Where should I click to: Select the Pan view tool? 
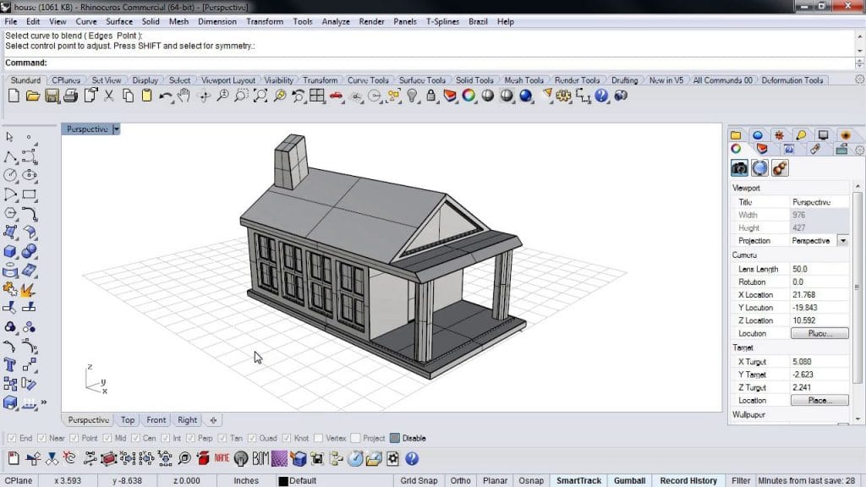point(184,96)
